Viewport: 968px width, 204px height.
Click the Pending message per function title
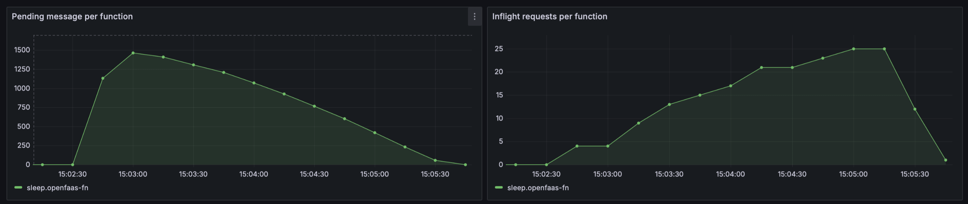click(72, 16)
